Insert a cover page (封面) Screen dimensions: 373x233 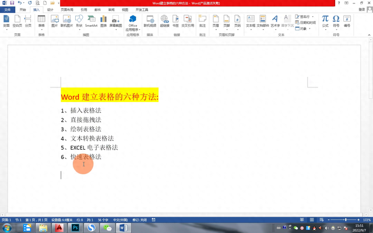[6, 22]
